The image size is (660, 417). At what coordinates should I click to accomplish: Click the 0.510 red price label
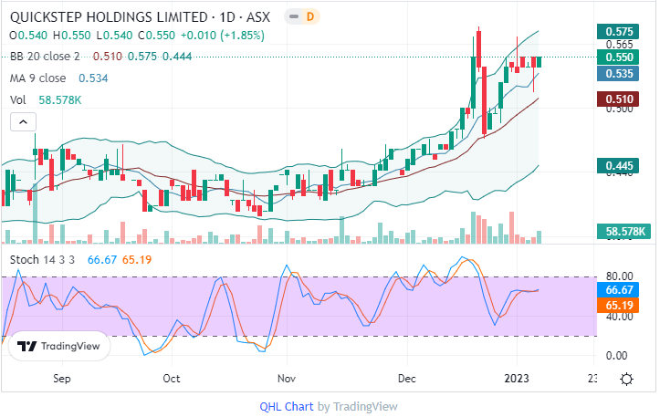[x=620, y=99]
